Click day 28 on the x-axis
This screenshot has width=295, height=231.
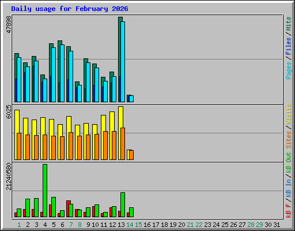pos(251,225)
